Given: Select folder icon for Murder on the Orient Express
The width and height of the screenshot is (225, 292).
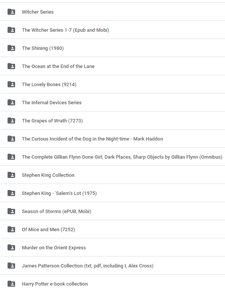Looking at the screenshot, I should point(11,247).
